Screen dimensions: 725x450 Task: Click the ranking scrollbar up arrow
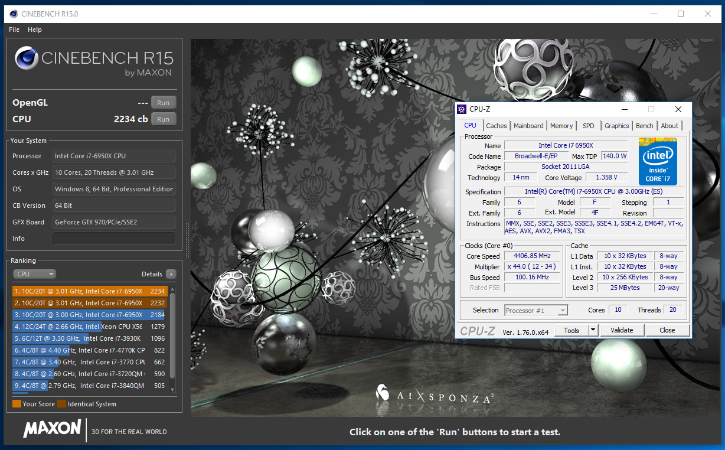click(172, 289)
